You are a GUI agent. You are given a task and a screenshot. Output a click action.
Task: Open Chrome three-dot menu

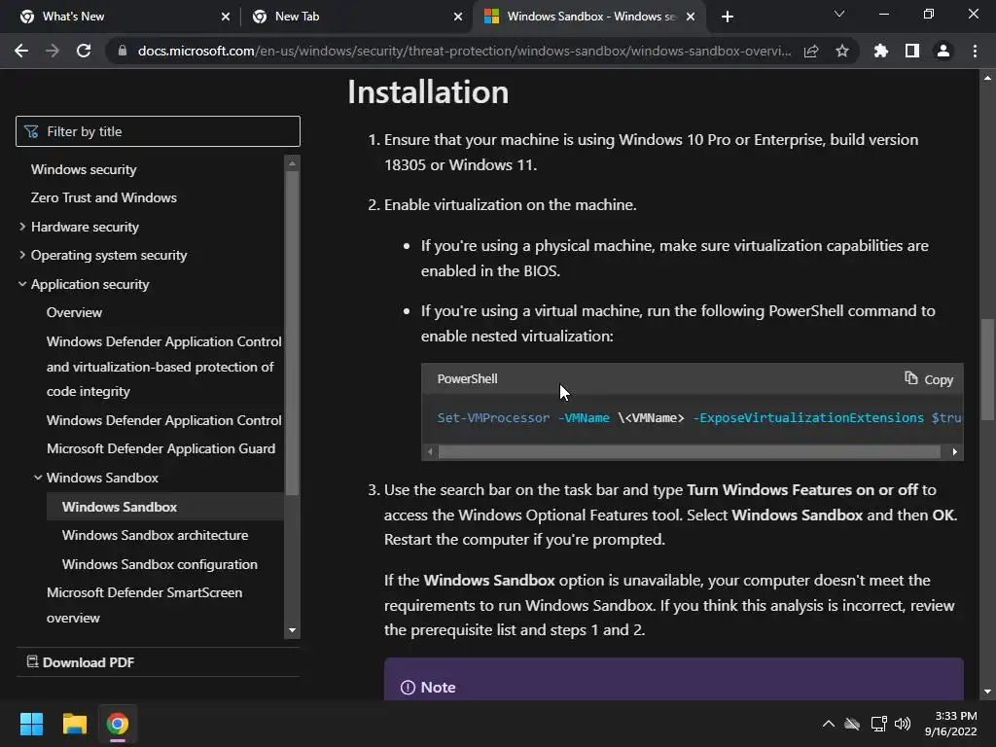tap(975, 51)
